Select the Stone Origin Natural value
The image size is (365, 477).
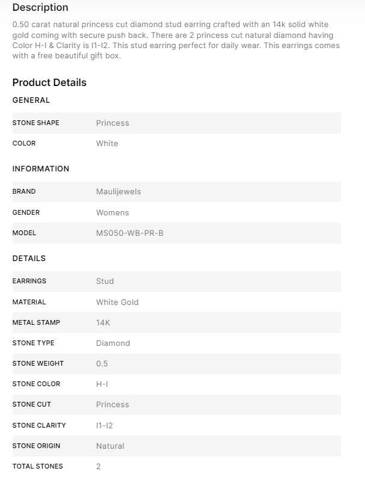point(110,446)
